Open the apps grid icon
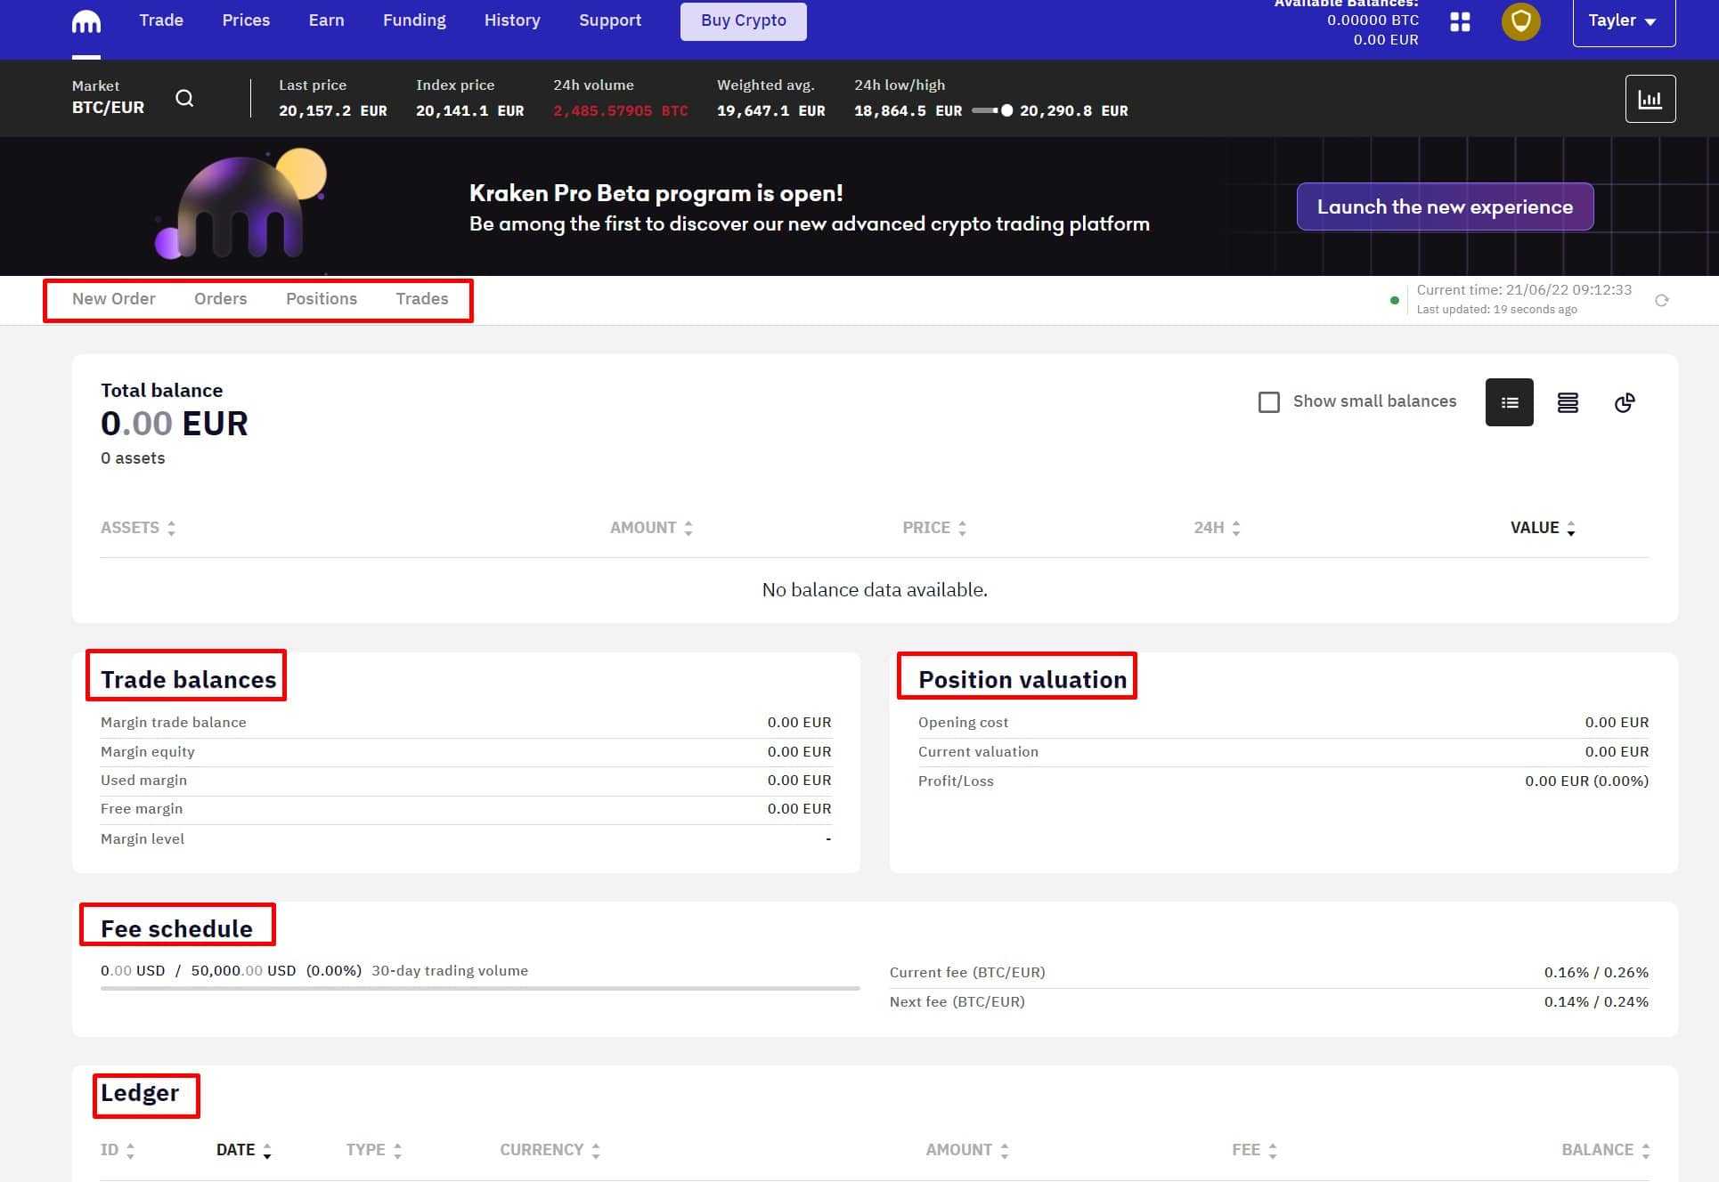1719x1182 pixels. [x=1460, y=21]
